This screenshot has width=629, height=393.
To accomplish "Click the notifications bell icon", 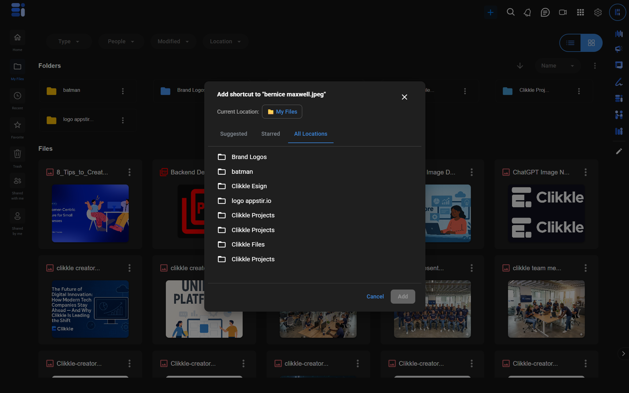I will (527, 12).
